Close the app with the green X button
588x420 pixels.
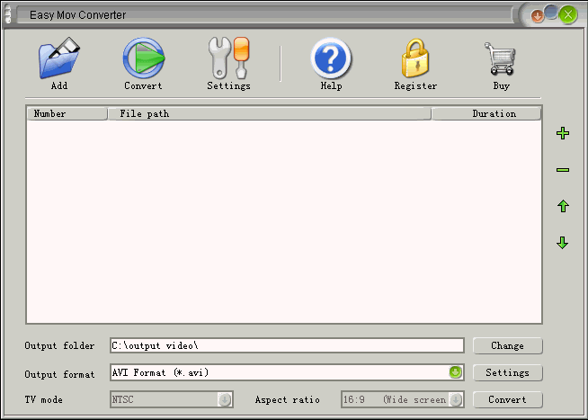(x=568, y=15)
